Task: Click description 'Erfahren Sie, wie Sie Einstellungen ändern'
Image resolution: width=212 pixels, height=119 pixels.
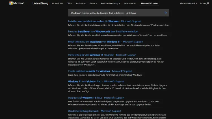Action: [118, 88]
